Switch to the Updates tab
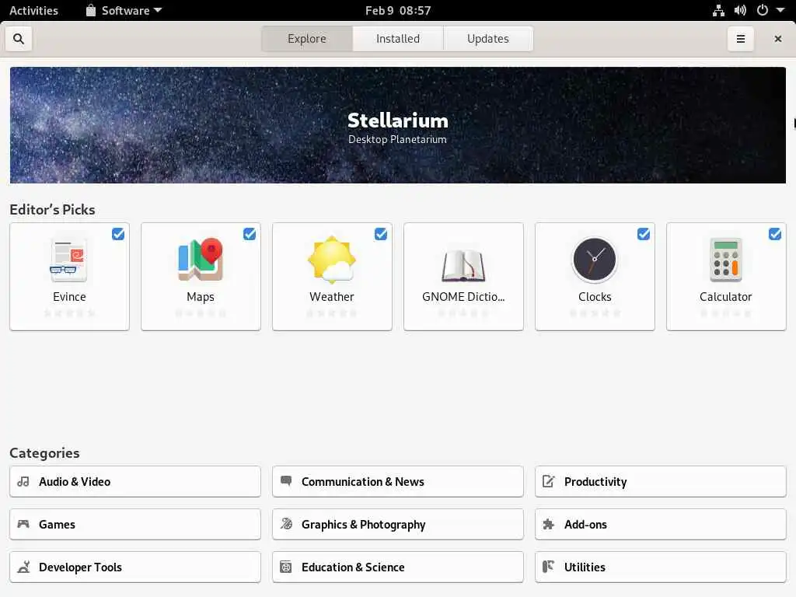796x597 pixels. pyautogui.click(x=488, y=39)
